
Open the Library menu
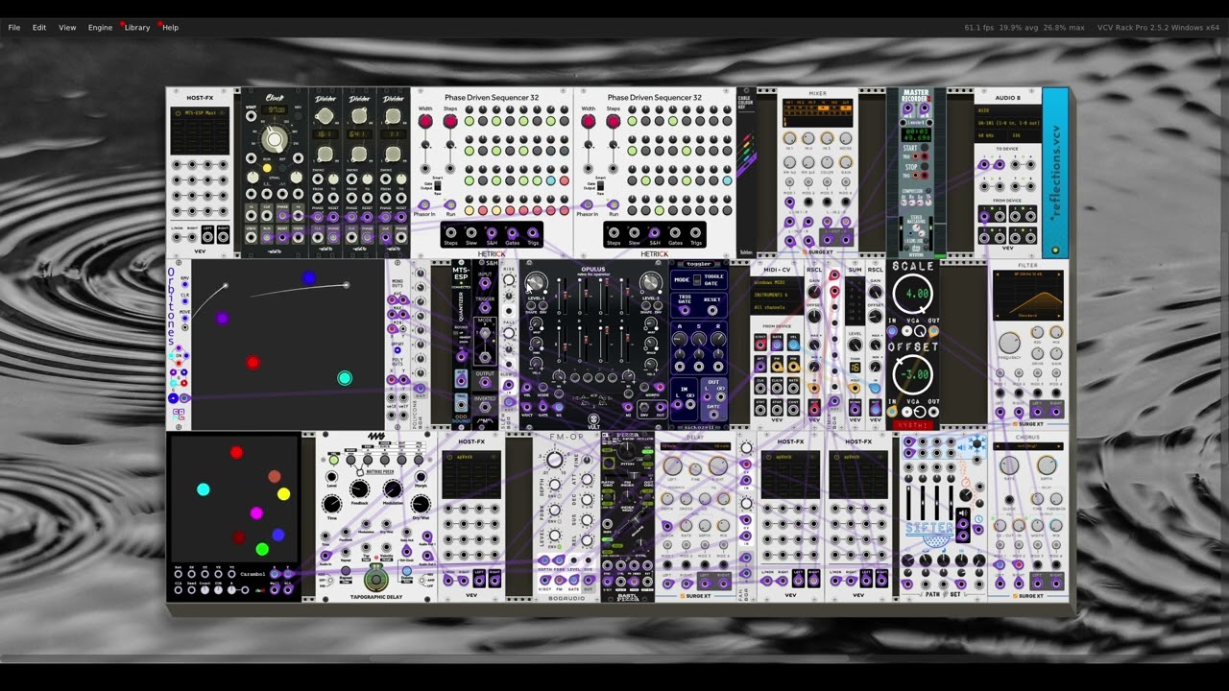(x=136, y=27)
